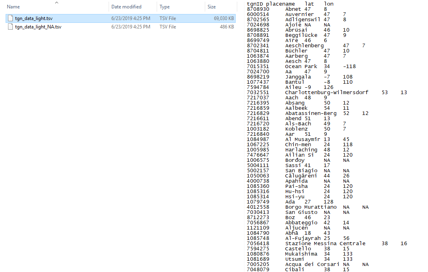
Task: Sort by the Date modified column header
Action: pyautogui.click(x=126, y=7)
